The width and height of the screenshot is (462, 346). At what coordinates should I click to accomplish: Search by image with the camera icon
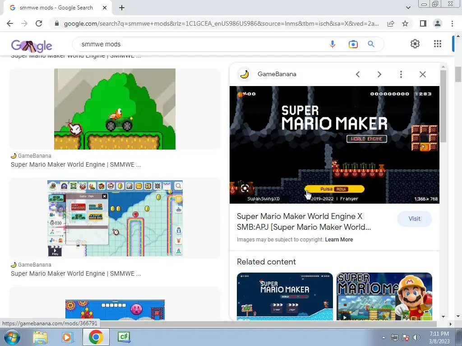click(353, 44)
